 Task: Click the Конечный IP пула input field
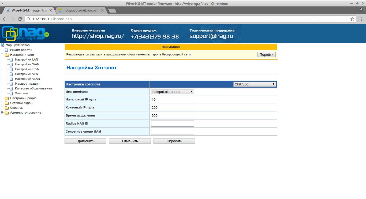(x=172, y=108)
